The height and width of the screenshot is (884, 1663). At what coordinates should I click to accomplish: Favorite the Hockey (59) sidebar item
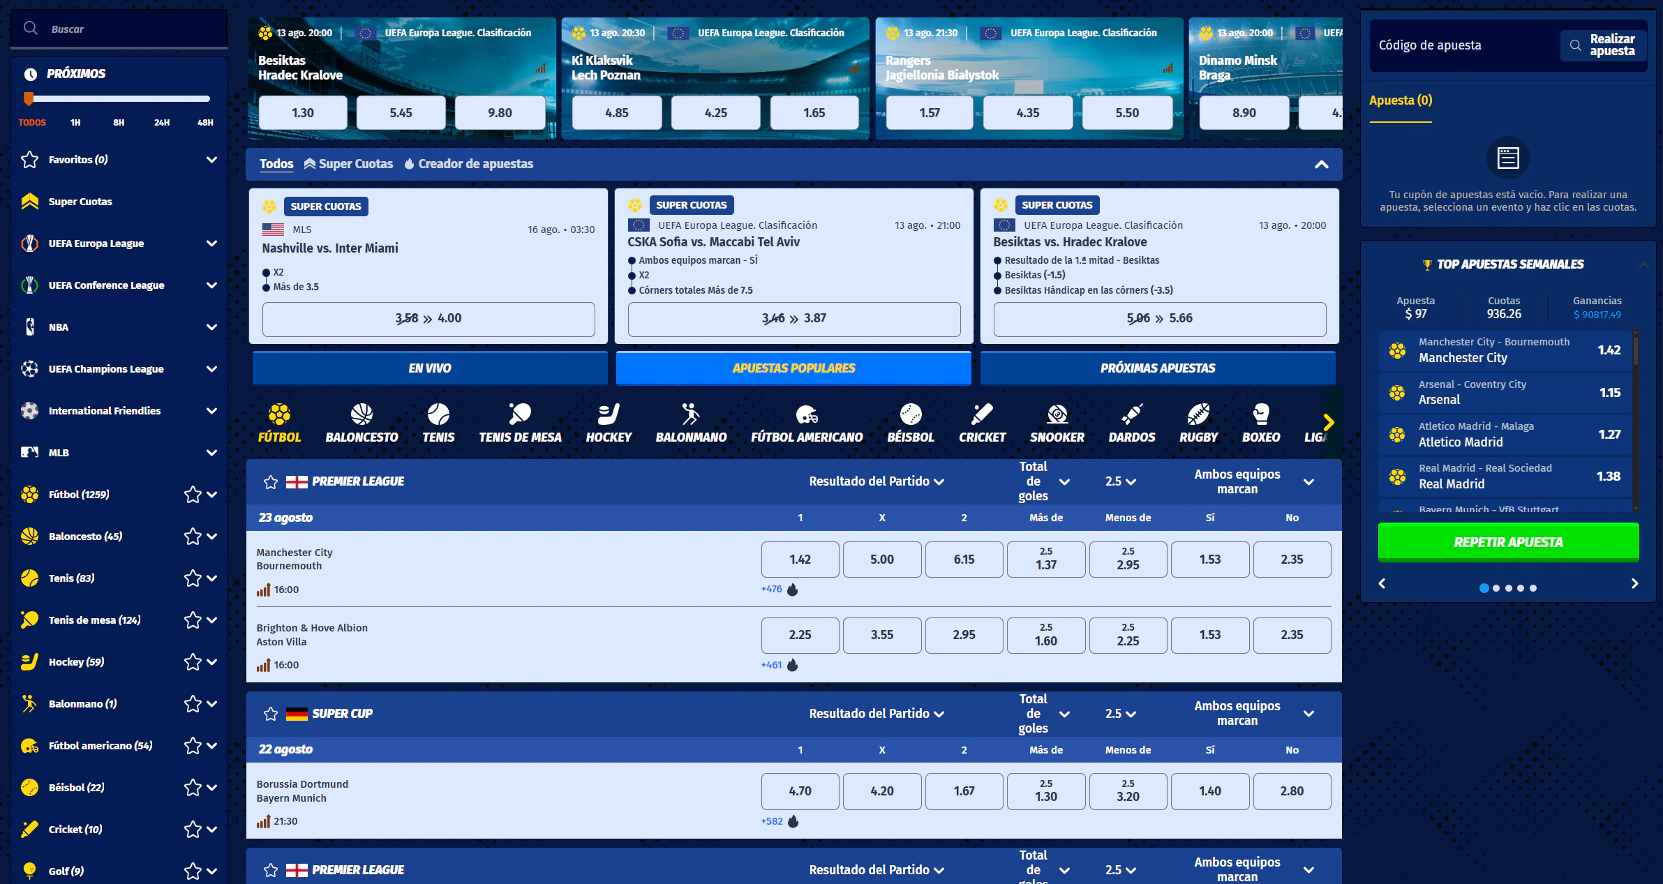pos(193,662)
